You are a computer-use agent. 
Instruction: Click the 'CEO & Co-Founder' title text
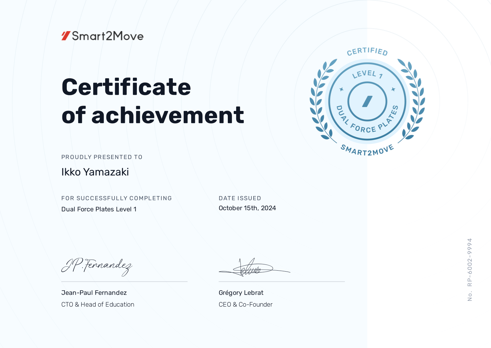point(245,304)
